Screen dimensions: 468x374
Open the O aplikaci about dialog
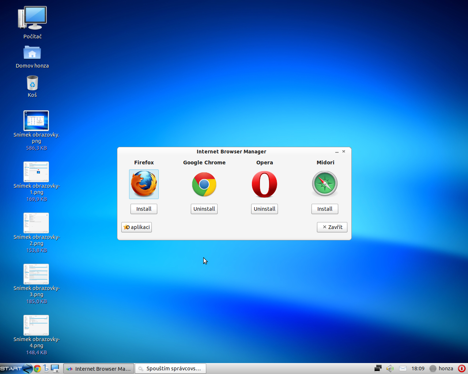[x=136, y=227]
